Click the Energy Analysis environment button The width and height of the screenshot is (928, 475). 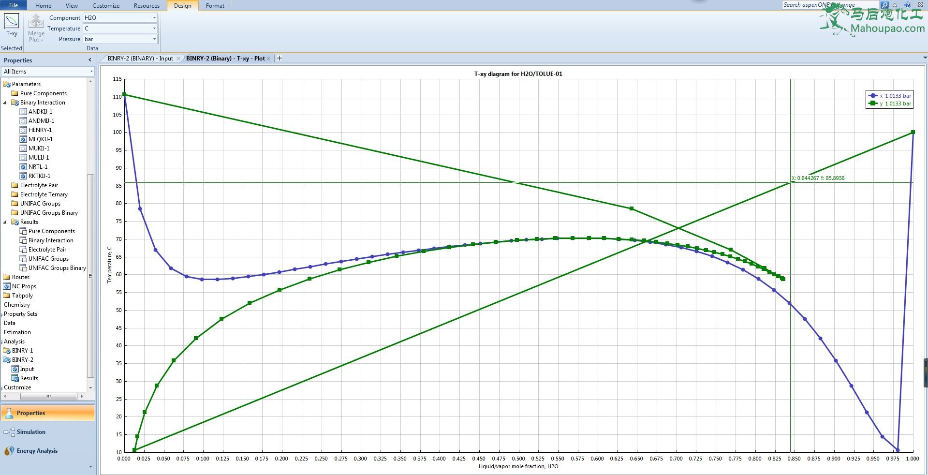(x=48, y=451)
